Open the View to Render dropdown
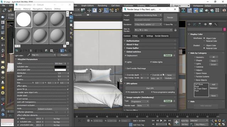 pos(153,30)
